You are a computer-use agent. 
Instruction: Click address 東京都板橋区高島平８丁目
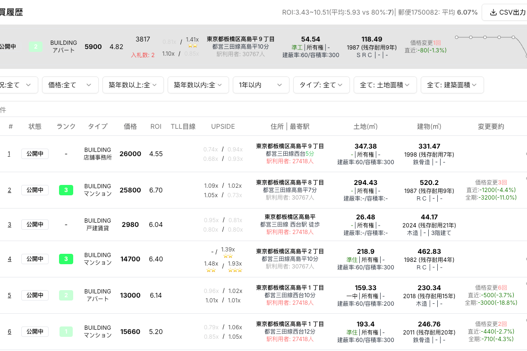pos(290,183)
